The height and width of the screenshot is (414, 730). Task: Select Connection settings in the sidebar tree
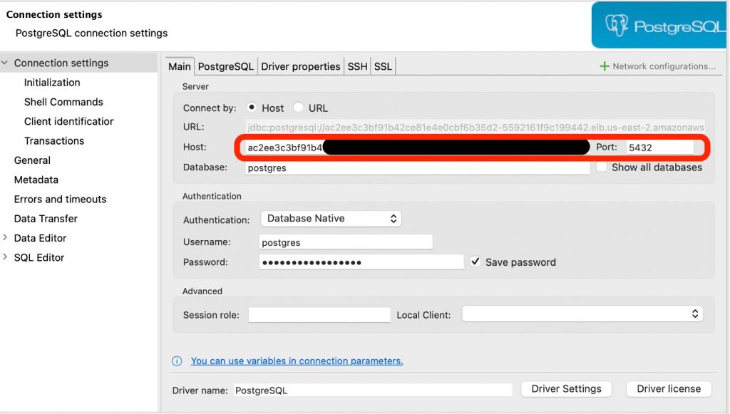pyautogui.click(x=61, y=63)
